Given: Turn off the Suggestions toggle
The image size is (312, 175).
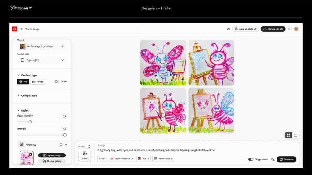Looking at the screenshot, I should click(251, 159).
